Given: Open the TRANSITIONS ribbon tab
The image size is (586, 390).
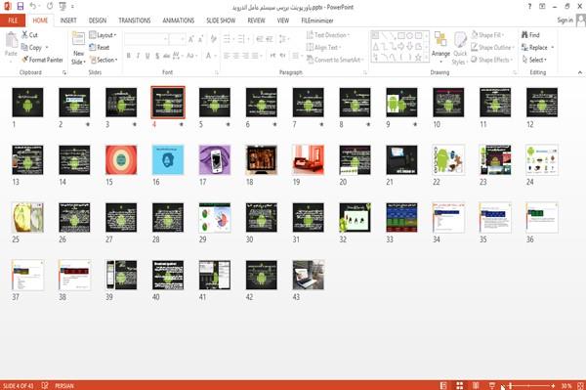Looking at the screenshot, I should 135,21.
